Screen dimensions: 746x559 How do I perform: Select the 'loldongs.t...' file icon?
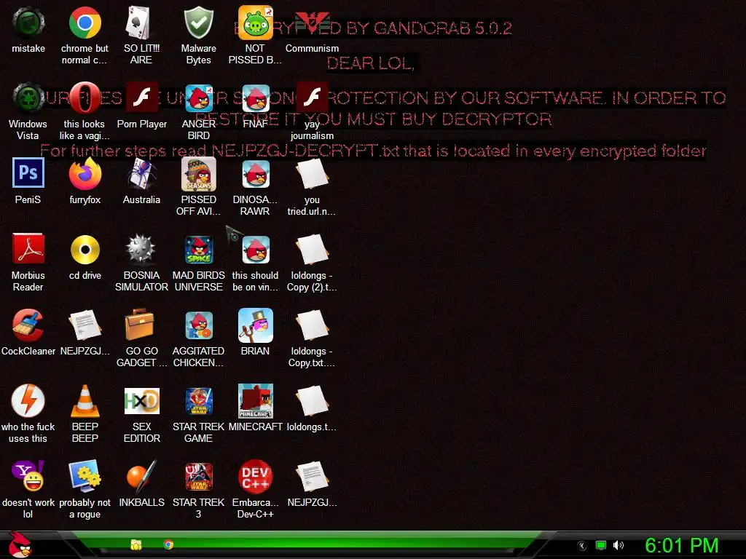[312, 401]
